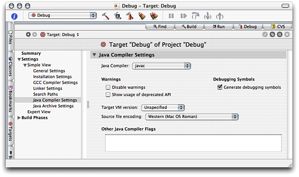
Task: Open the active target Debug dropdown
Action: pos(63,16)
